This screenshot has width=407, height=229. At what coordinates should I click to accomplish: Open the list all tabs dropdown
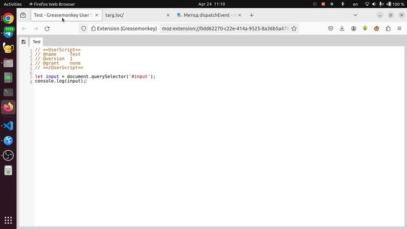point(355,15)
